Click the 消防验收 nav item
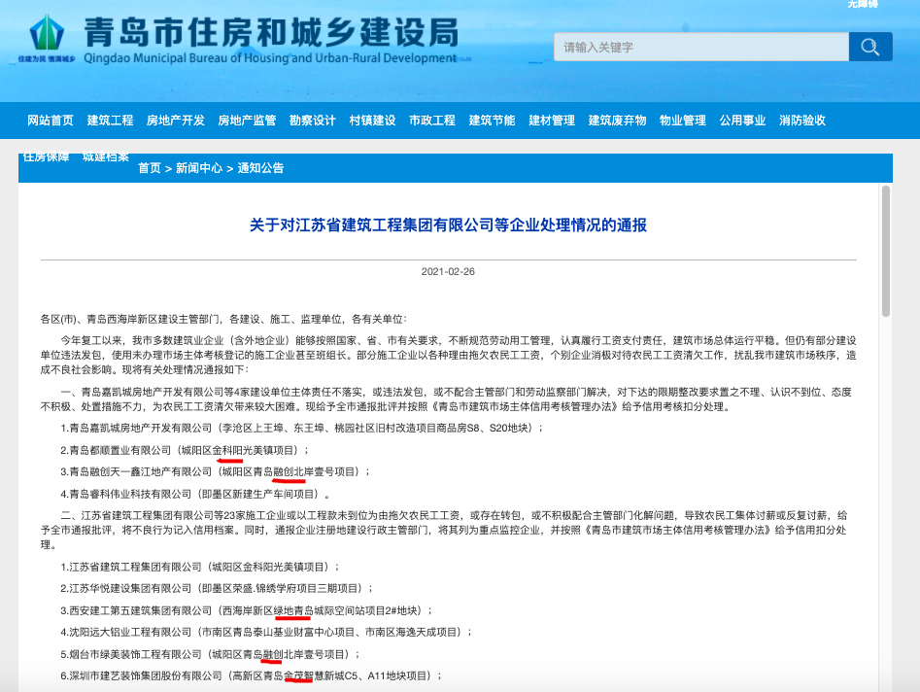 tap(802, 121)
